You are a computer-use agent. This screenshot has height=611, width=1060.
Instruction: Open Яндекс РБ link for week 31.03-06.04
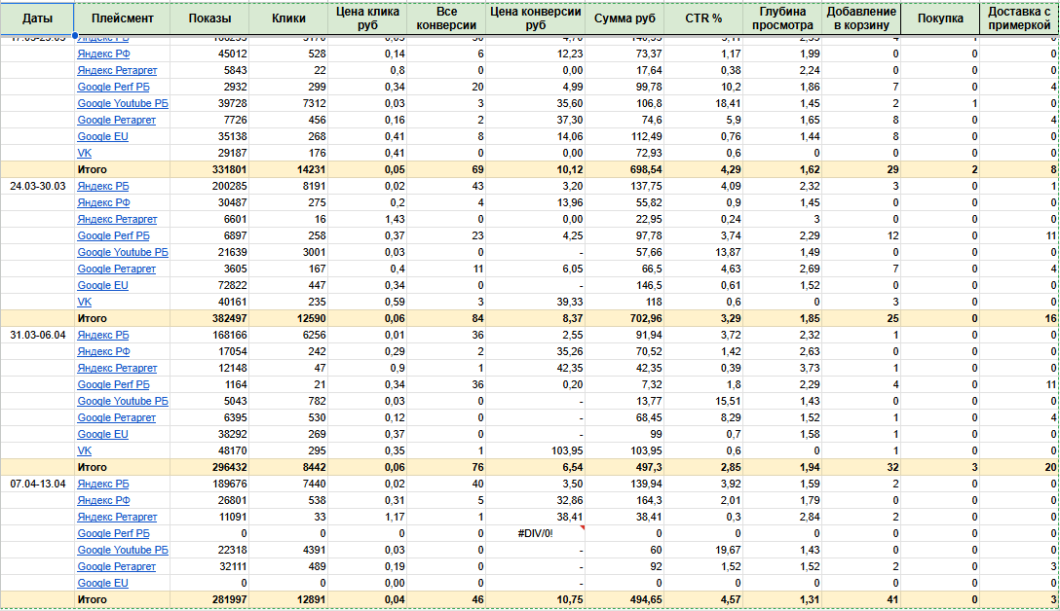(102, 335)
